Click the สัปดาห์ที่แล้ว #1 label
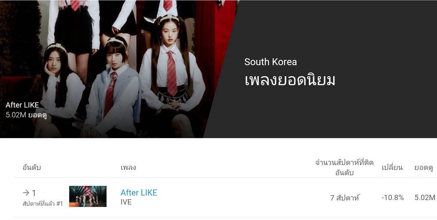Viewport: 437px width, 220px height. click(43, 204)
